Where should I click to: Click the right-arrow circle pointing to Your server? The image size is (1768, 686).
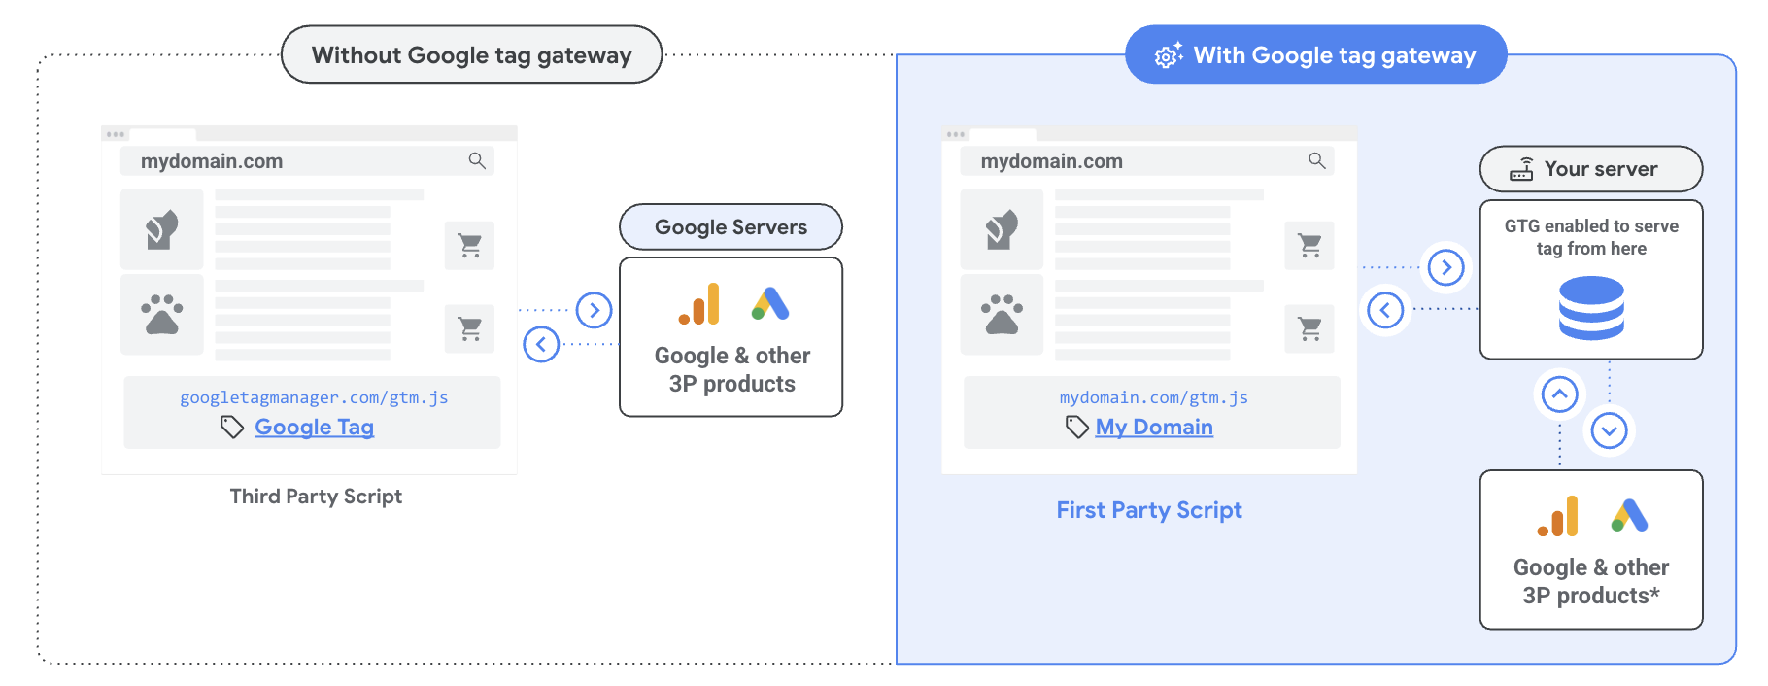(1446, 267)
